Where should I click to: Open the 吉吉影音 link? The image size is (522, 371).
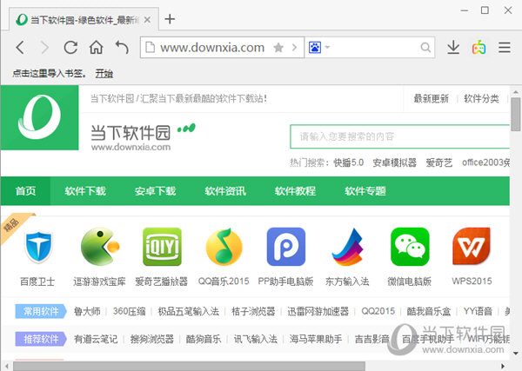click(x=372, y=339)
